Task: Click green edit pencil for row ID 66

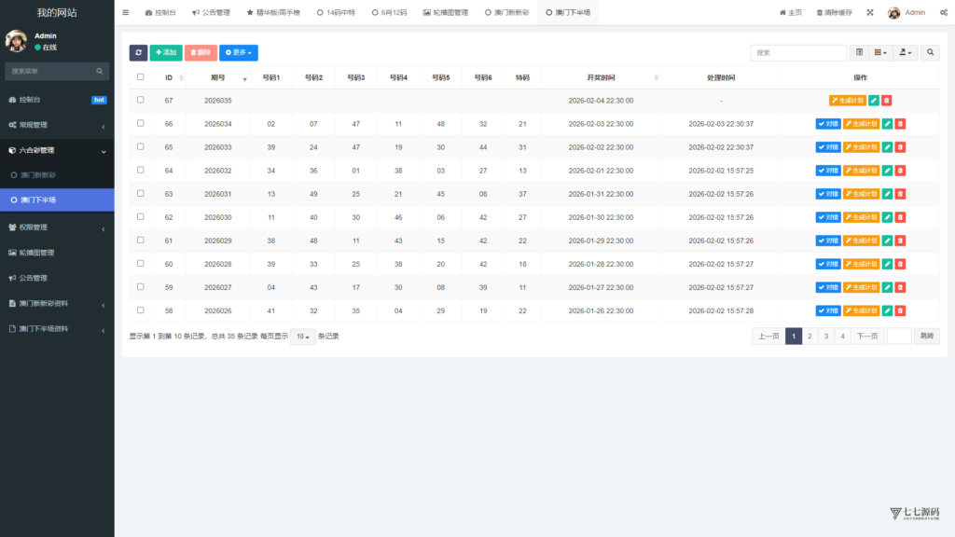Action: (x=887, y=123)
